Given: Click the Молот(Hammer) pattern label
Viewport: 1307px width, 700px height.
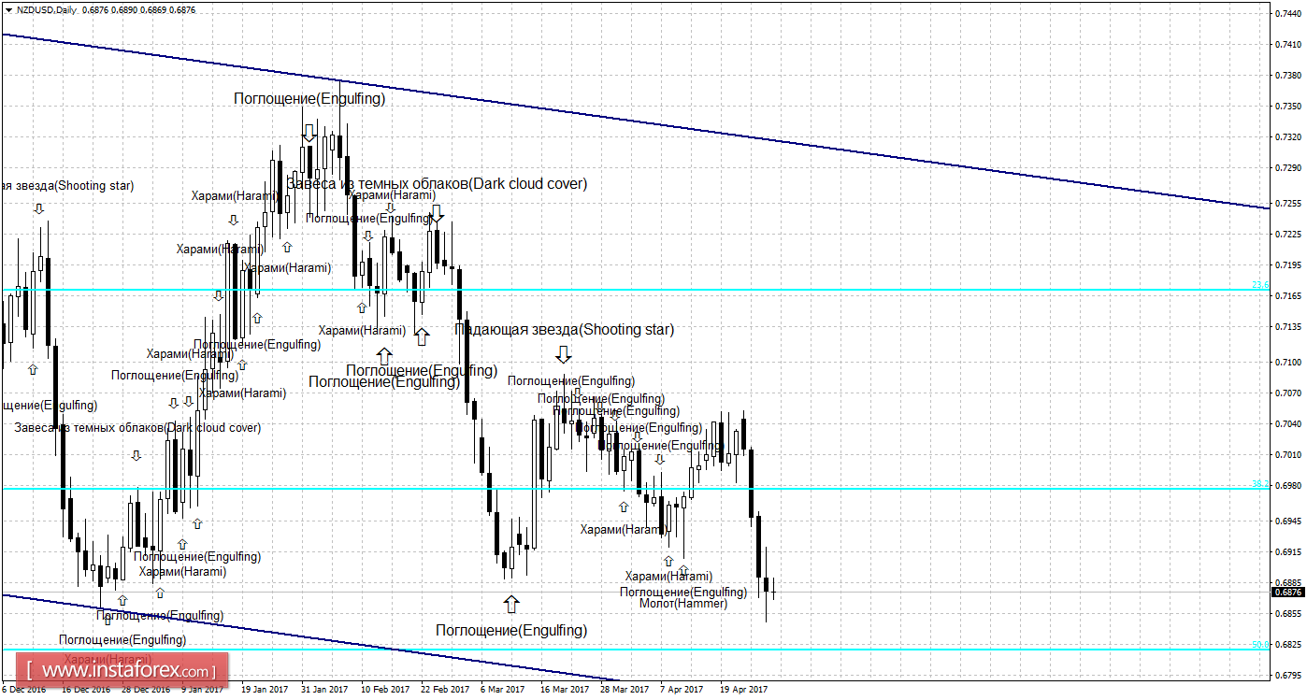Looking at the screenshot, I should (682, 604).
